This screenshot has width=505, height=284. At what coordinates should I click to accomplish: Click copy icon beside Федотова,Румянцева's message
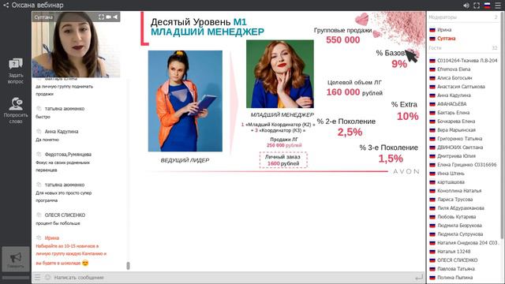tap(39, 155)
